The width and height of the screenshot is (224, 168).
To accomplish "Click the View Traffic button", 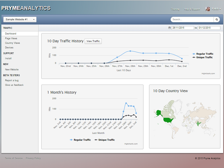I will [93, 41].
